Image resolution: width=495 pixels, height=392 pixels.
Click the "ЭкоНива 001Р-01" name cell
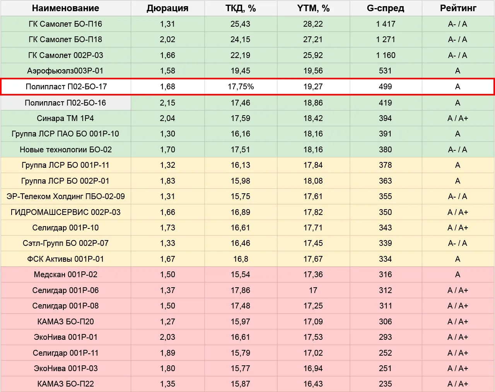[x=65, y=337]
